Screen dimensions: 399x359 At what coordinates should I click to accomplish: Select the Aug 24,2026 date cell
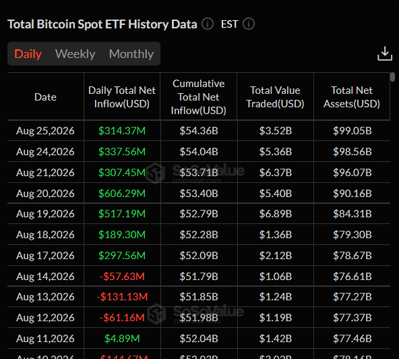coord(45,152)
